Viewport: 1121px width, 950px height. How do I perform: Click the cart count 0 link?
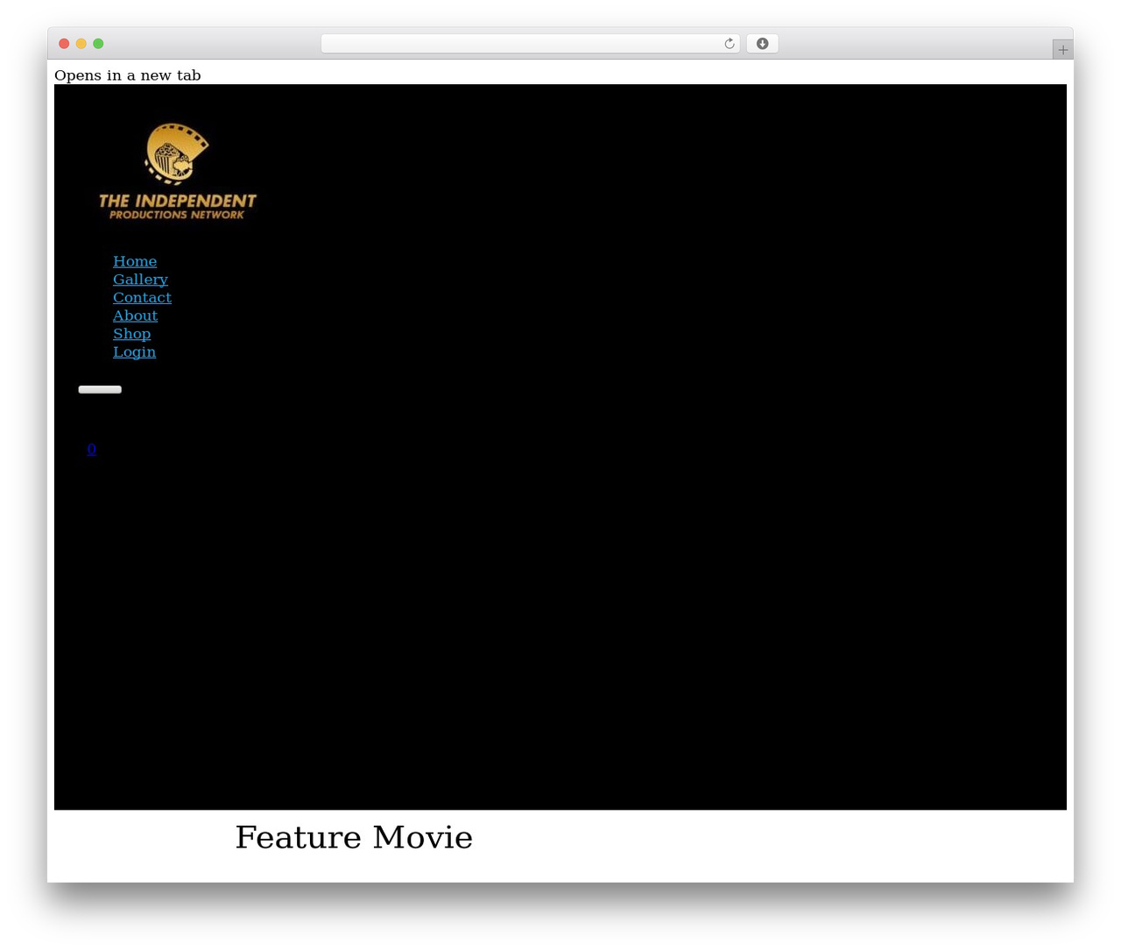[x=91, y=449]
